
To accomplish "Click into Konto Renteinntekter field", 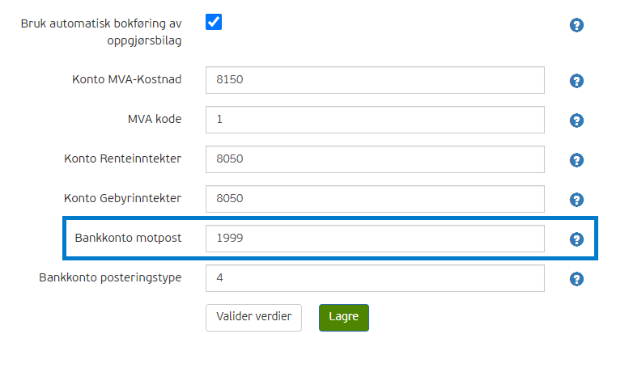I will [375, 159].
